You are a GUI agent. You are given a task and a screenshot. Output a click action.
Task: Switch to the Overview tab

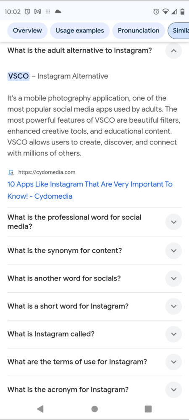[27, 31]
